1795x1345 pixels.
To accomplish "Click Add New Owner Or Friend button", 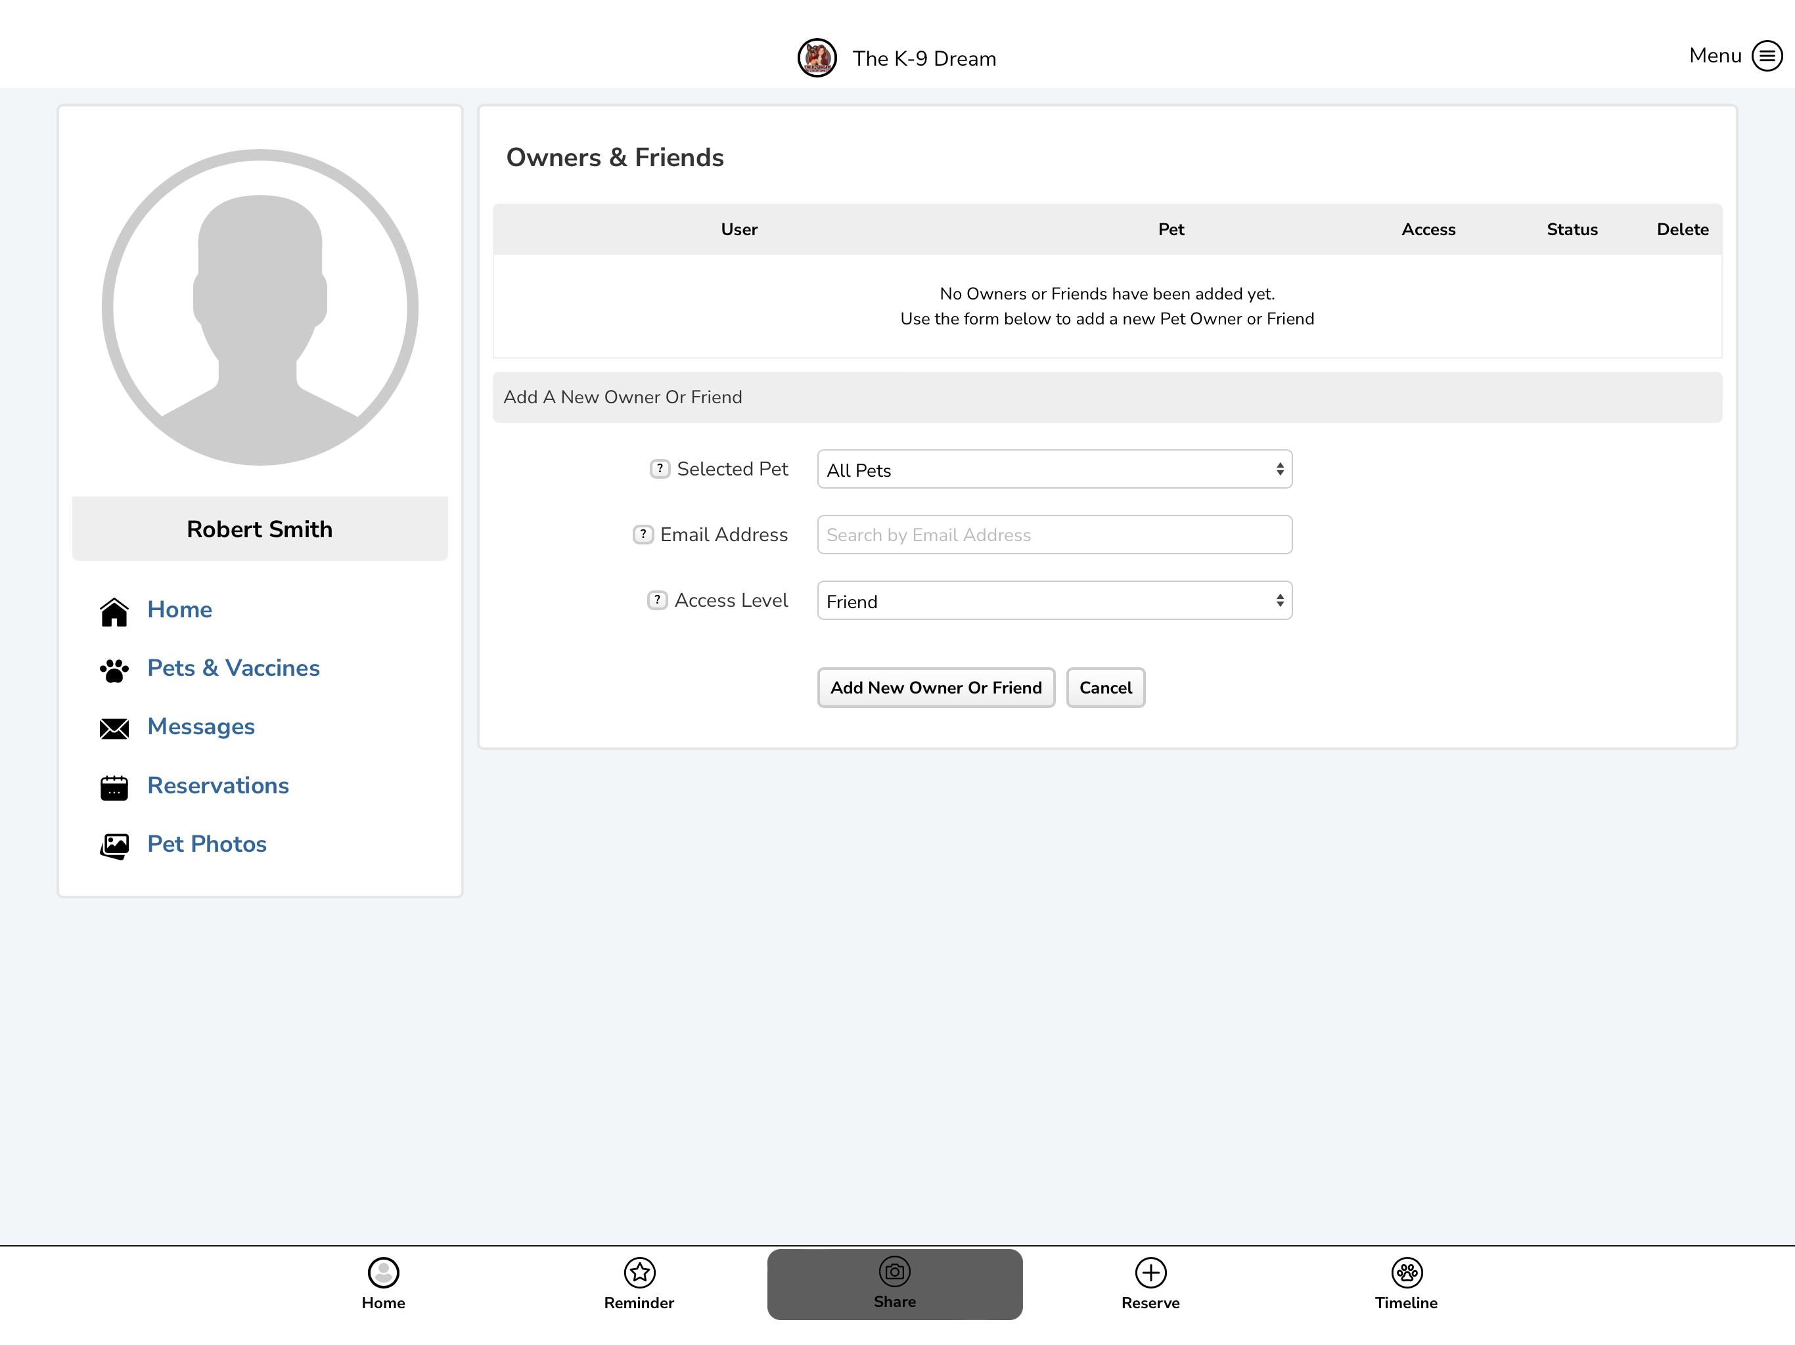I will [936, 688].
